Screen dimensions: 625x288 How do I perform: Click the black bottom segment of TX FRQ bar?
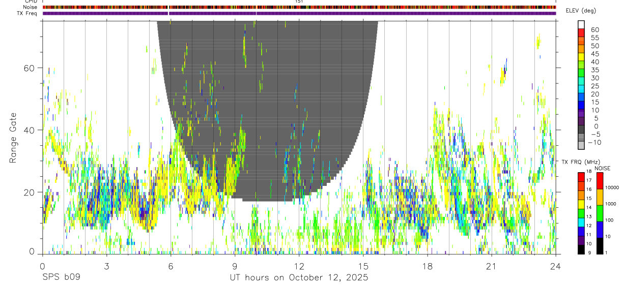click(581, 249)
